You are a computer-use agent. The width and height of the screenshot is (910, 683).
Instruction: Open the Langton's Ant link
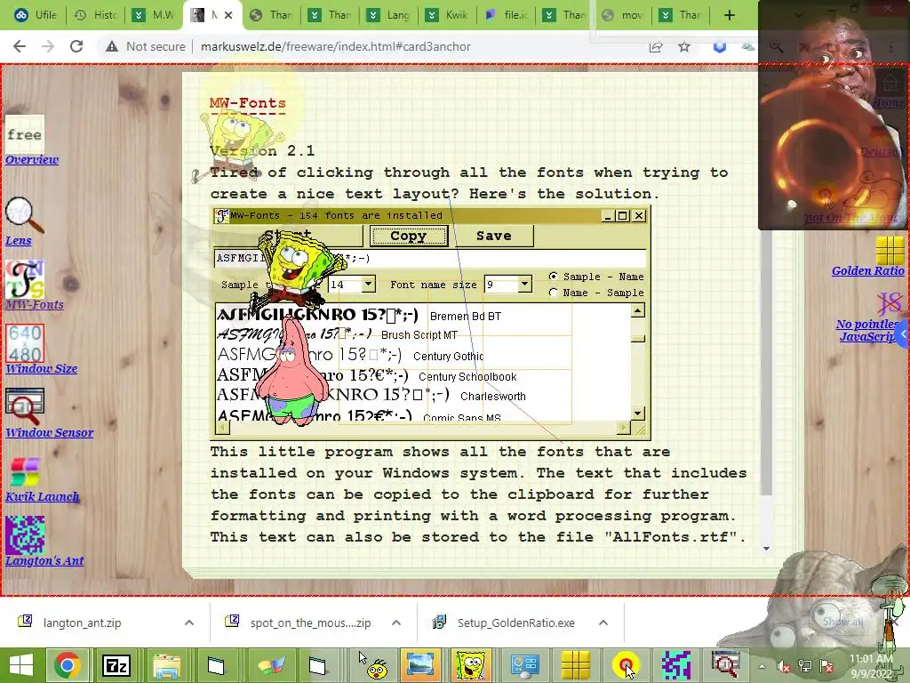click(44, 560)
